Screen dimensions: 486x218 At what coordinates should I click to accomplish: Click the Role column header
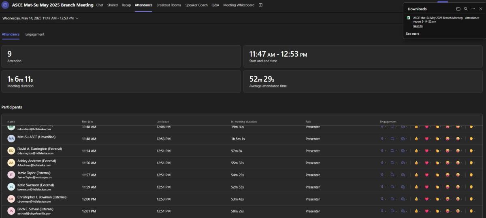tap(308, 122)
